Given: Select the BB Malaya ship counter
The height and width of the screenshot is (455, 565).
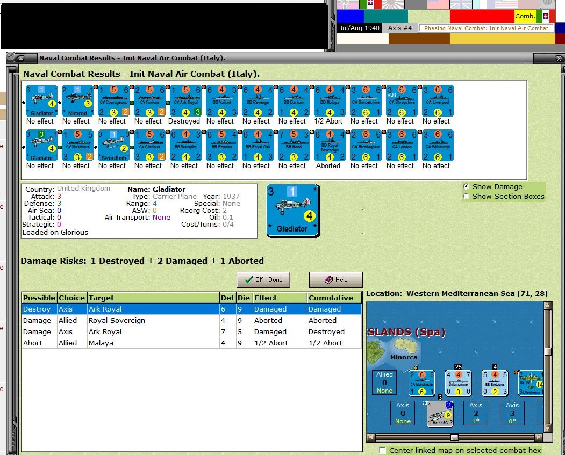Looking at the screenshot, I should [x=330, y=100].
